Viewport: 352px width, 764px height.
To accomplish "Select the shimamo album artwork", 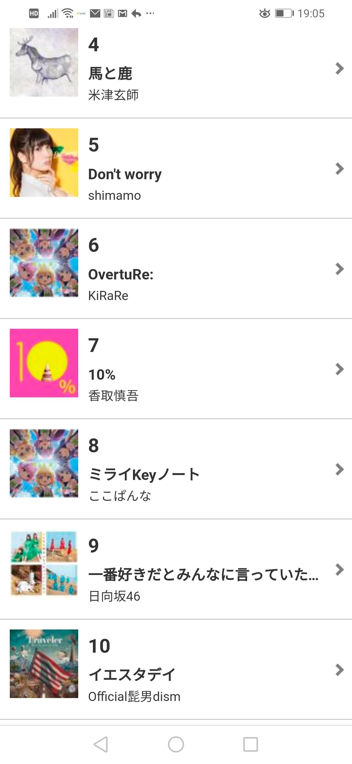I will [x=44, y=163].
